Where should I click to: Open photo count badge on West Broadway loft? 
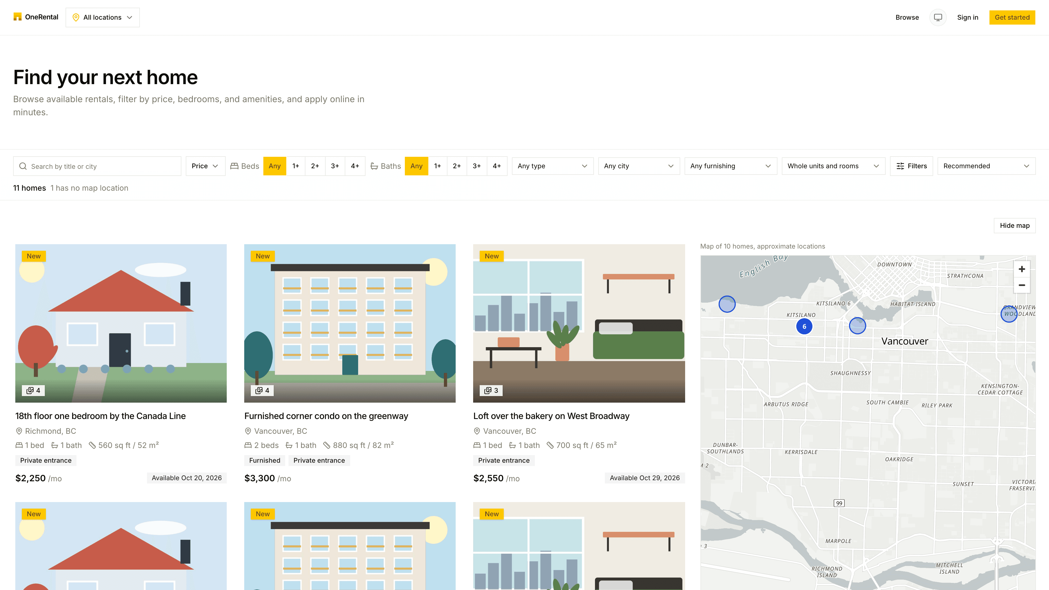491,391
